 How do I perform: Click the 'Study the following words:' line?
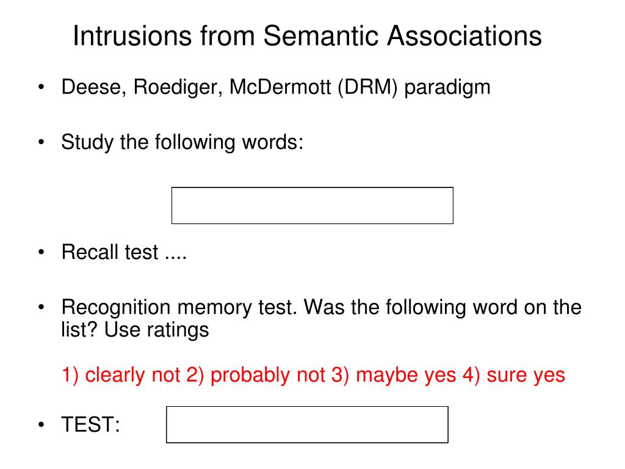coord(182,142)
